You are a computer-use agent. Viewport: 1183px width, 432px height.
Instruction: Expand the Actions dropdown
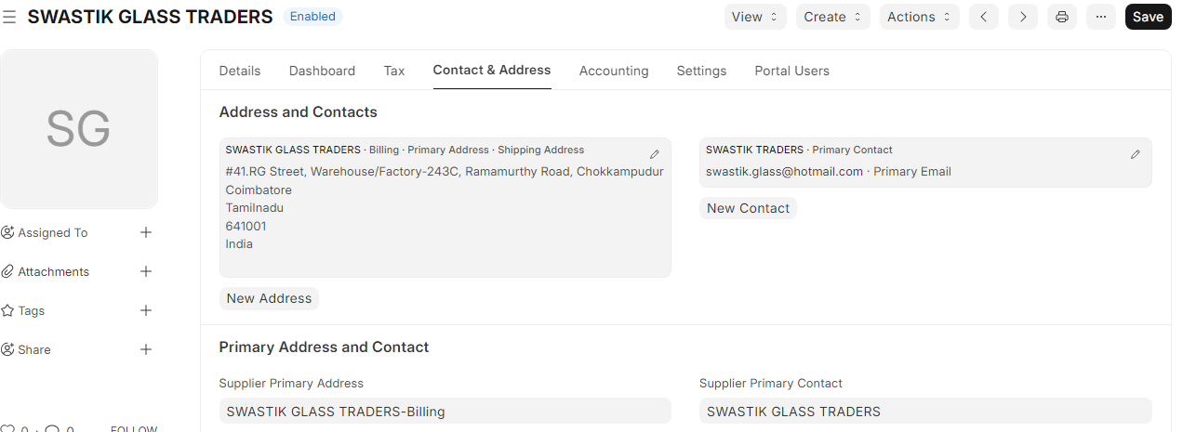coord(919,17)
